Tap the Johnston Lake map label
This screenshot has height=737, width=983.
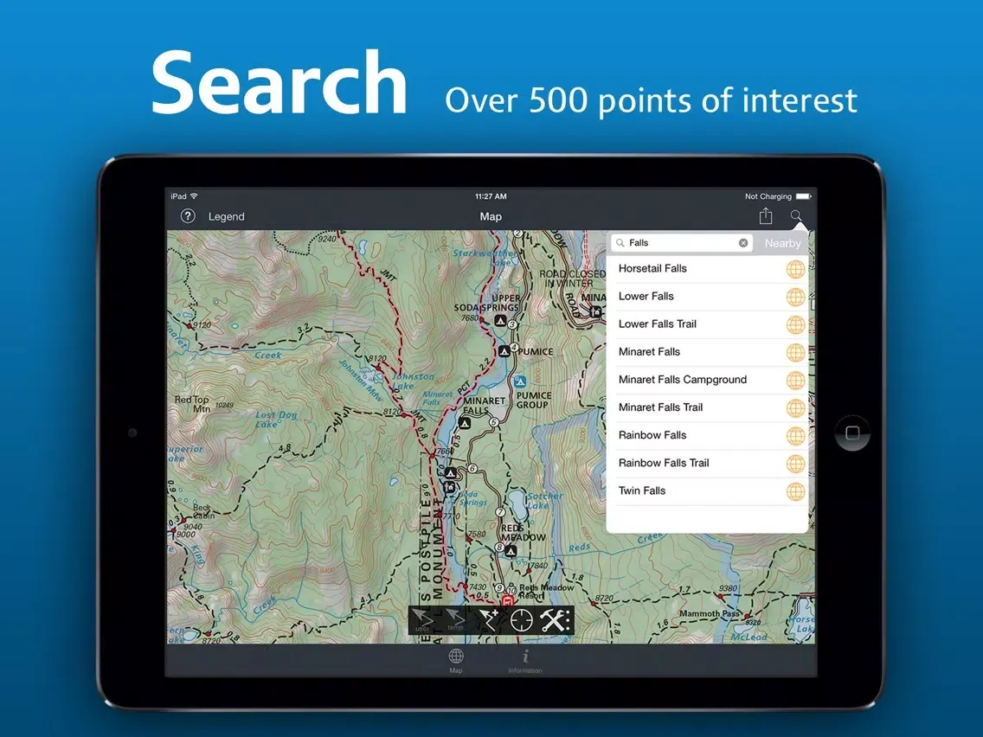[412, 381]
